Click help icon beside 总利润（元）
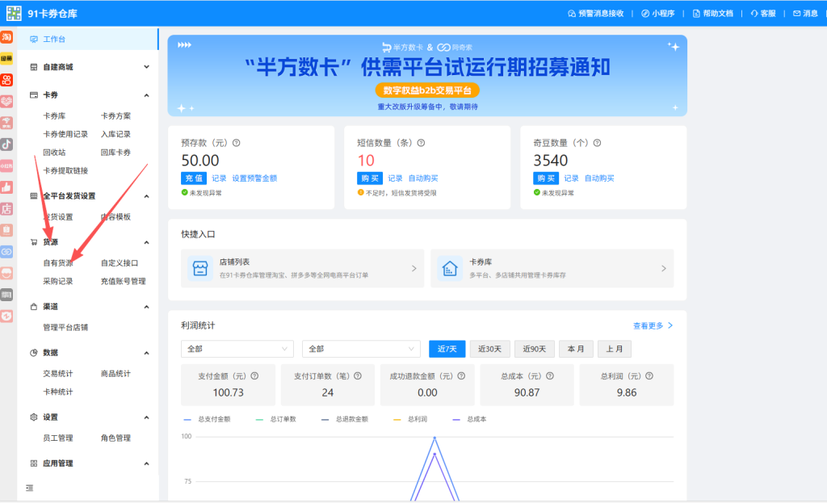 click(649, 375)
